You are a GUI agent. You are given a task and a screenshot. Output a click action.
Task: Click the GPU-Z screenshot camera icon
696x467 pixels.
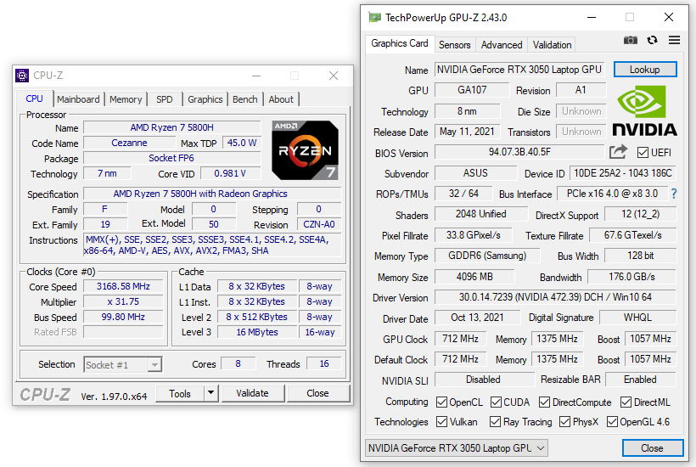point(630,40)
